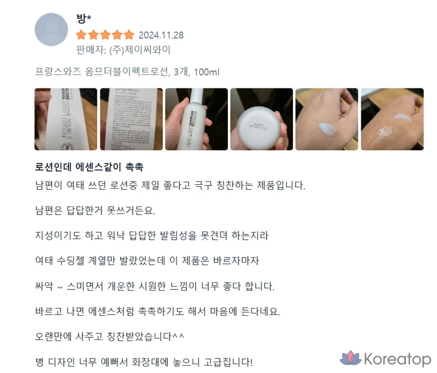Viewport: 437px width, 373px height.
Task: Open the lotion drop on hand photo
Action: coord(327,119)
